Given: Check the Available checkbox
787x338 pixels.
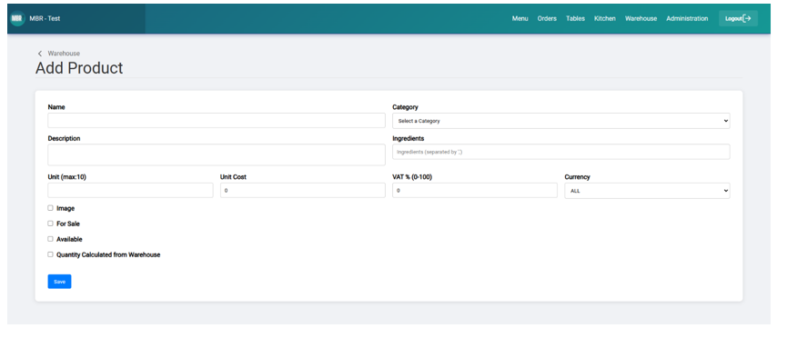Looking at the screenshot, I should [x=50, y=239].
